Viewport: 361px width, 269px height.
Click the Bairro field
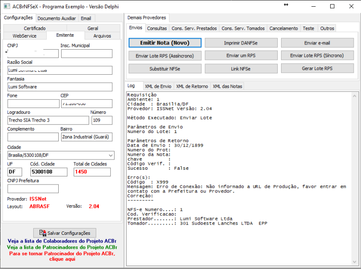pyautogui.click(x=87, y=137)
